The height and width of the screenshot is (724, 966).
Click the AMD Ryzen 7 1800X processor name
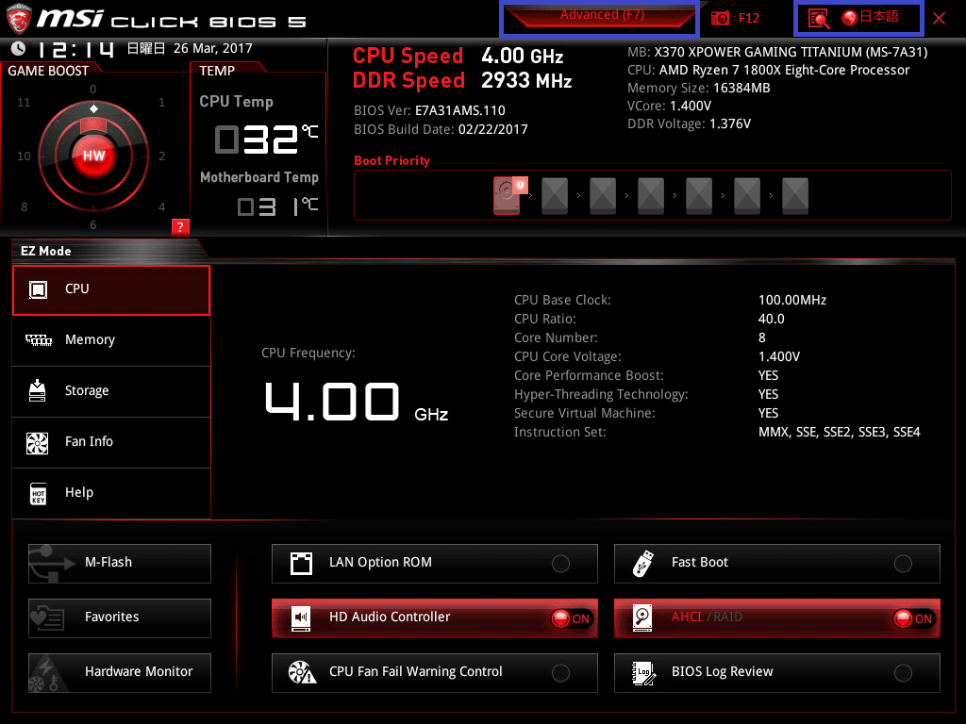(784, 70)
